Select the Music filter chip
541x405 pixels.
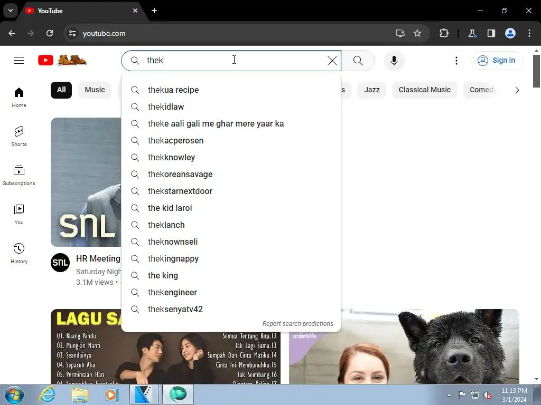95,90
